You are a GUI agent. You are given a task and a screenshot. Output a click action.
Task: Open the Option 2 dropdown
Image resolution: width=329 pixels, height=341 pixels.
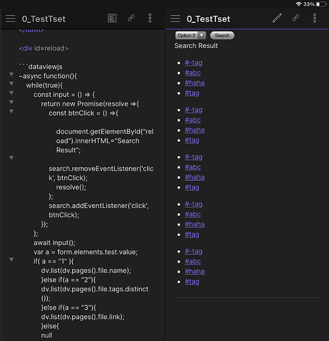(191, 35)
